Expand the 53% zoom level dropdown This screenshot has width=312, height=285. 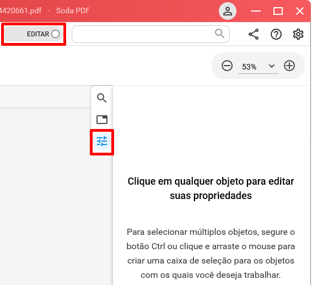(272, 66)
